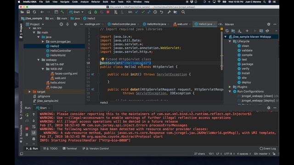Add Maven project with plus icon
The height and width of the screenshot is (165, 294).
[x=247, y=31]
